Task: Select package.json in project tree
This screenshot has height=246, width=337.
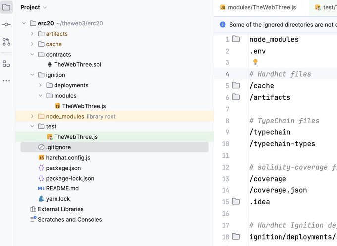Action: tap(63, 168)
